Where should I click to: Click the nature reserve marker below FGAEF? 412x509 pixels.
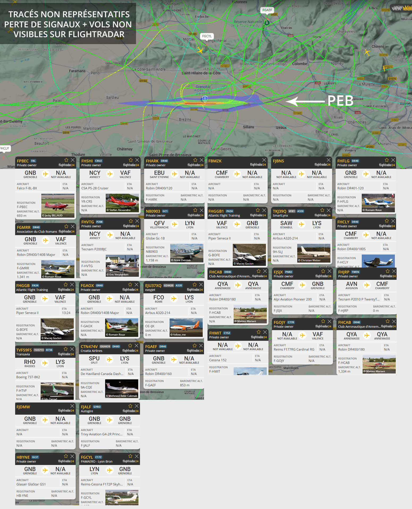pyautogui.click(x=267, y=23)
